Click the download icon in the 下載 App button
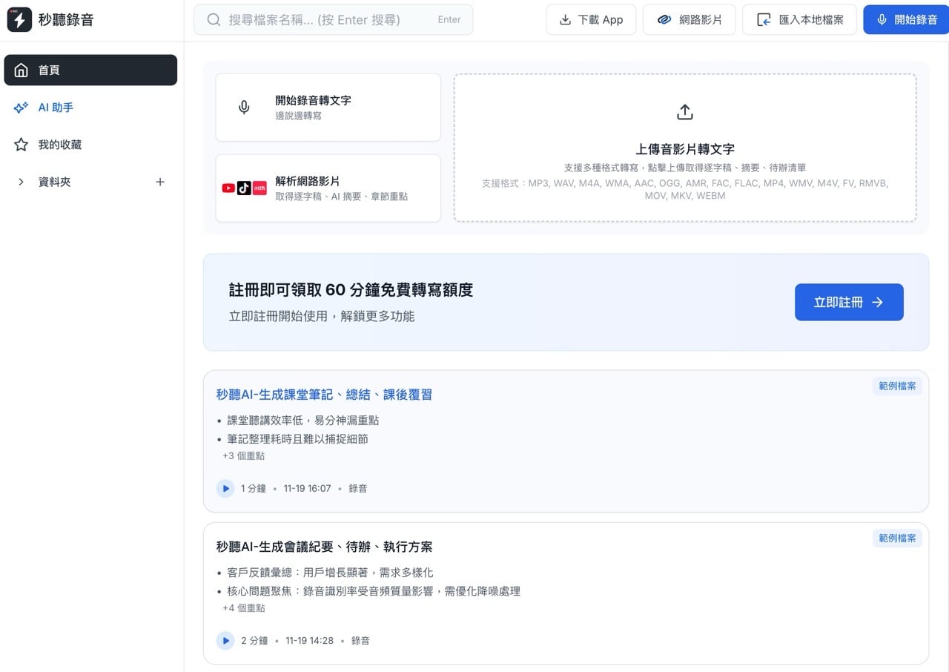The height and width of the screenshot is (672, 949). pos(564,19)
